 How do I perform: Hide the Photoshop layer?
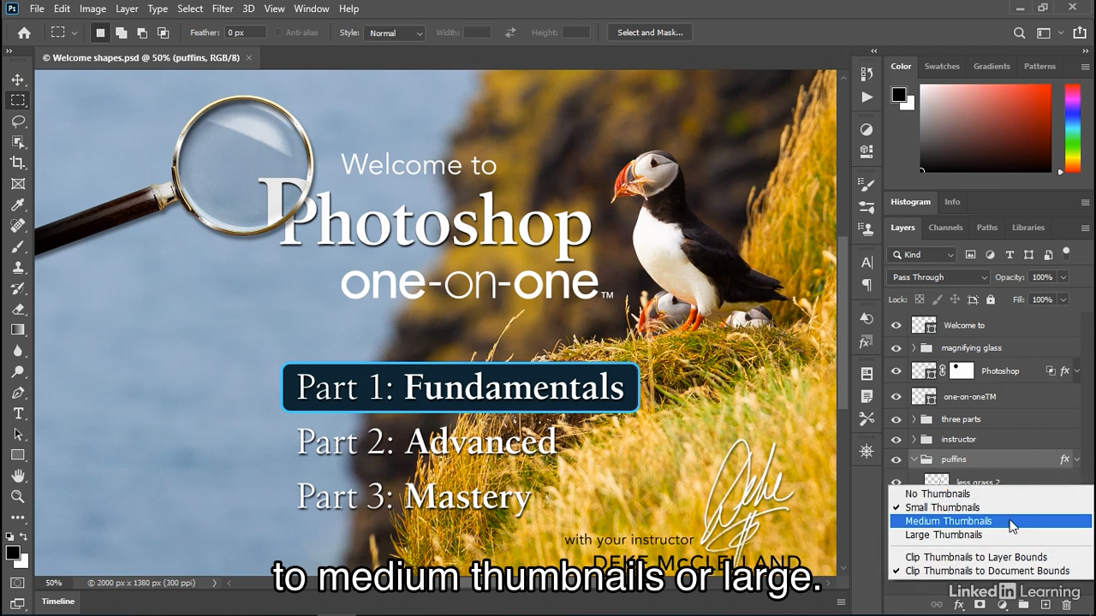(896, 371)
